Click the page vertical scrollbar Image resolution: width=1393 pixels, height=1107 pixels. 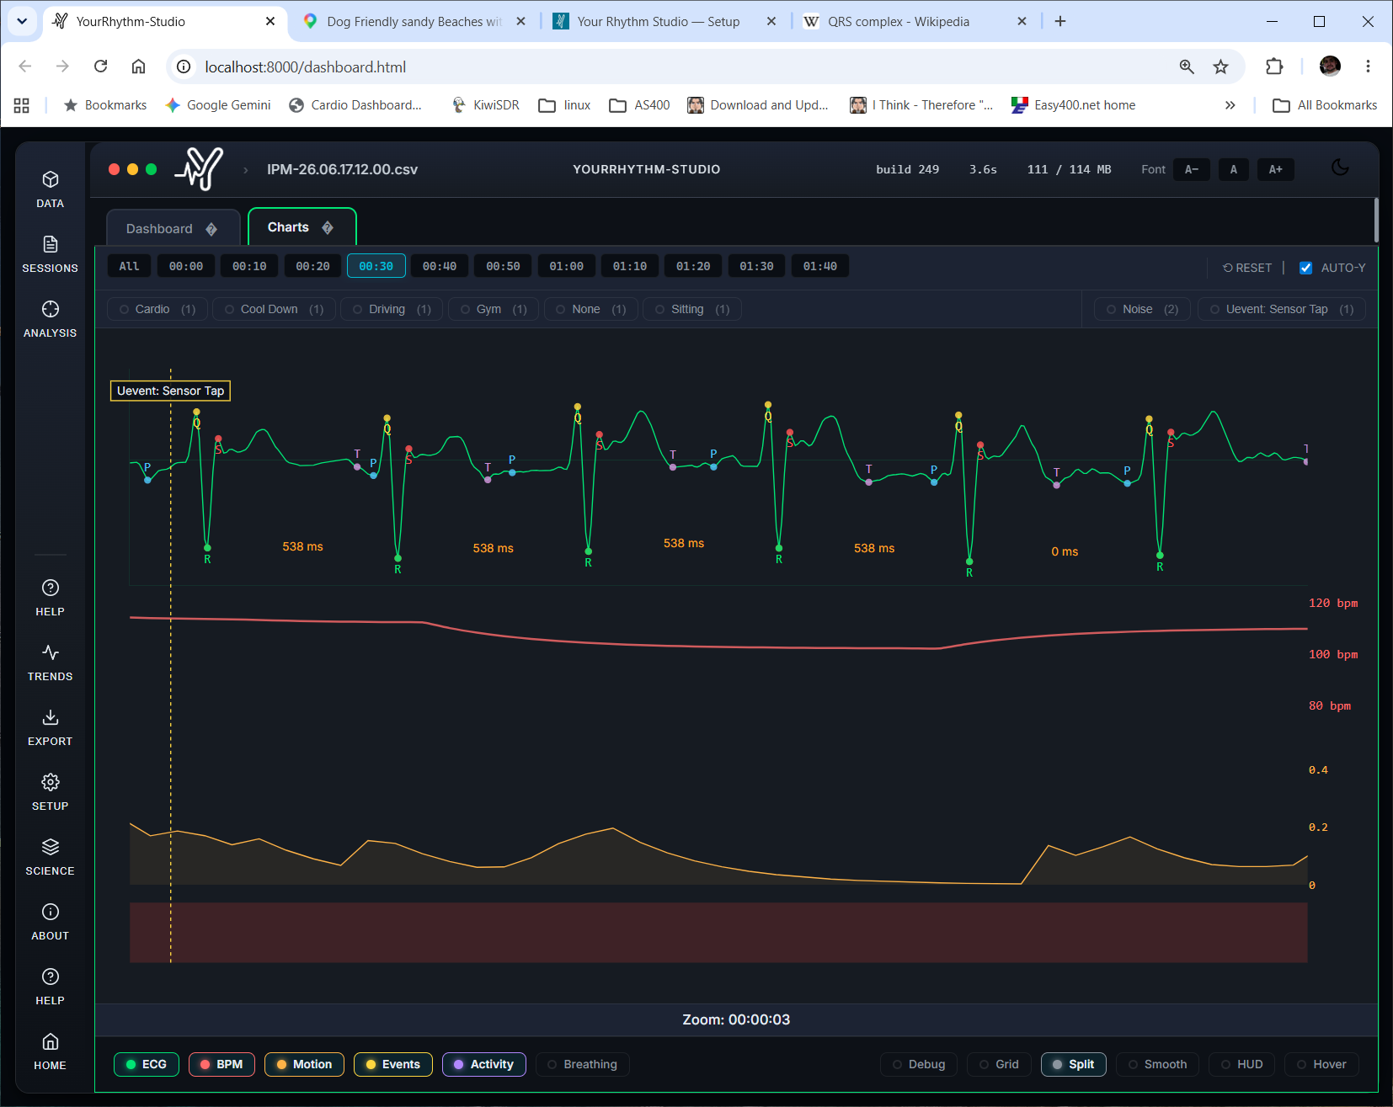coord(1376,221)
